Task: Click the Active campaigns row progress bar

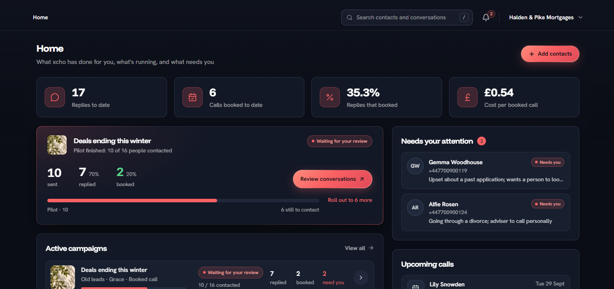Action: [134, 288]
